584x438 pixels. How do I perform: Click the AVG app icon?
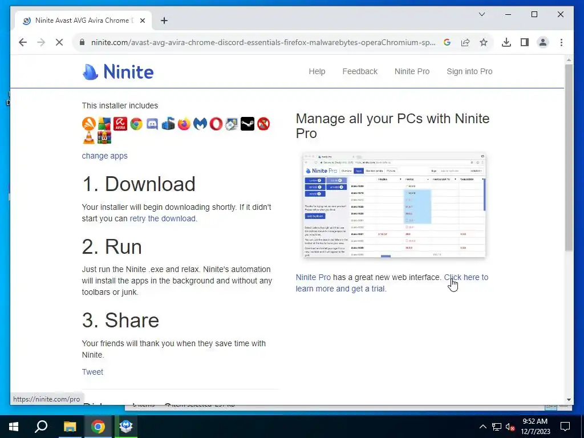(104, 124)
